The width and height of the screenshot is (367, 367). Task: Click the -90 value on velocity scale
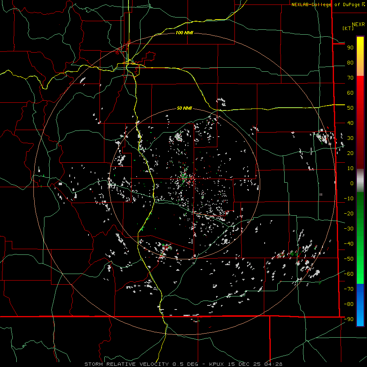pos(349,319)
